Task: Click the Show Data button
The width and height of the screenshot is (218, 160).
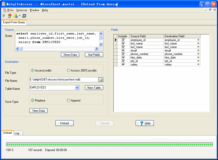Action: click(70, 55)
